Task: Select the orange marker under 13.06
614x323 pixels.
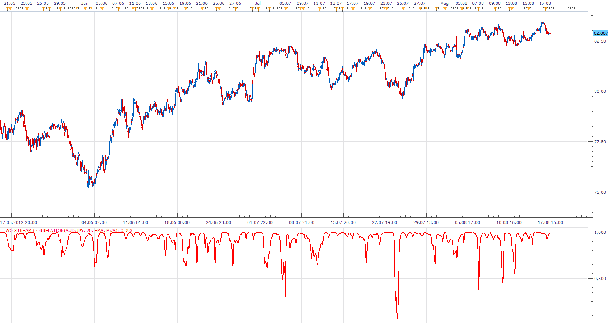Action: [152, 9]
